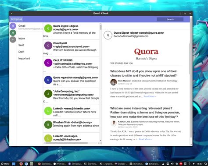The image size is (208, 166).
Task: Click Read More on retirement story
Action: pyautogui.click(x=145, y=139)
